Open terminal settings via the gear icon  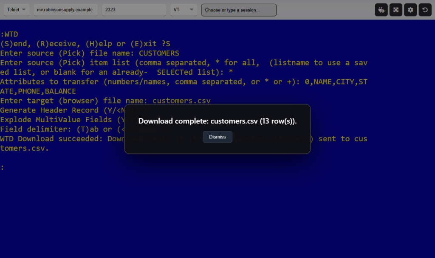410,10
